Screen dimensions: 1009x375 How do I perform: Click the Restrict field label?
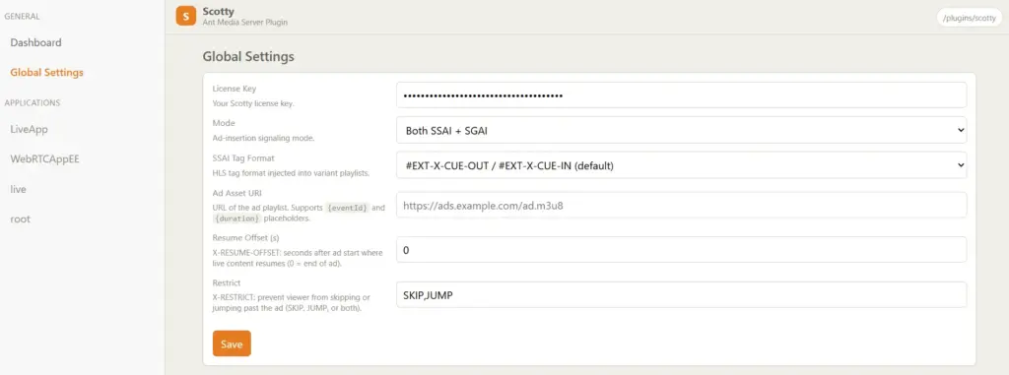pos(226,282)
